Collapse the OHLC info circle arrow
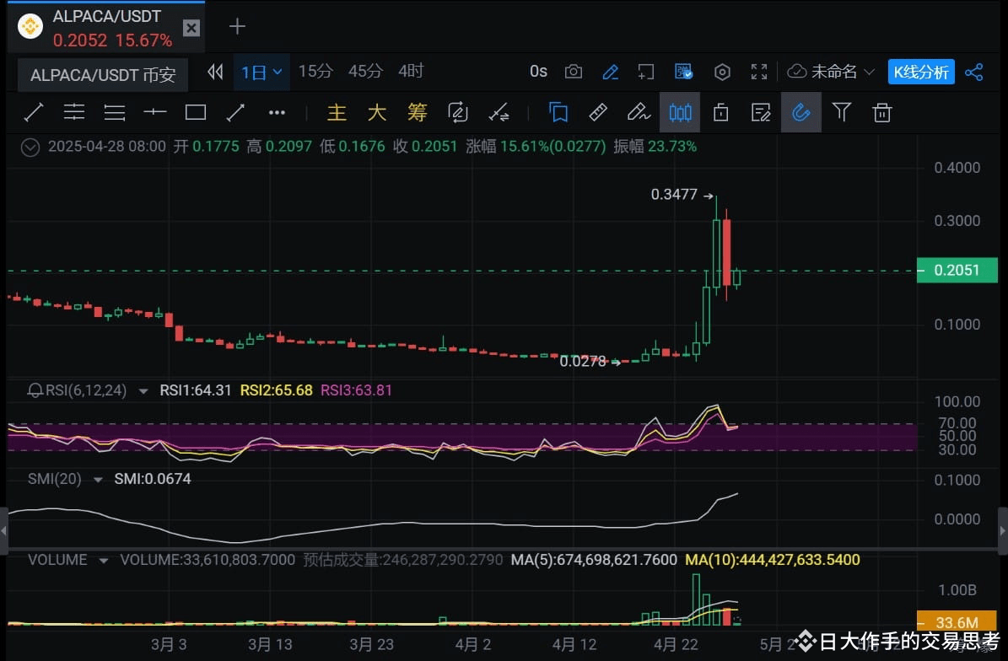 click(x=30, y=147)
